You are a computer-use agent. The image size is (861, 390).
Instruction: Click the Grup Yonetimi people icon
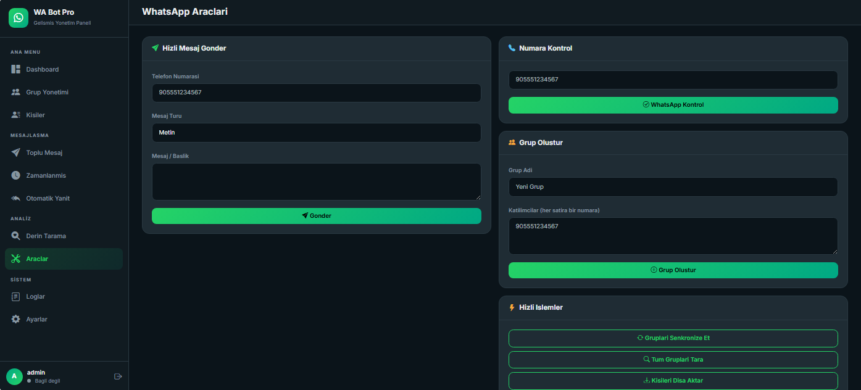pos(16,92)
